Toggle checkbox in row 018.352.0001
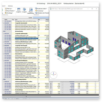The height and width of the screenshot is (103, 103). [x=51, y=92]
